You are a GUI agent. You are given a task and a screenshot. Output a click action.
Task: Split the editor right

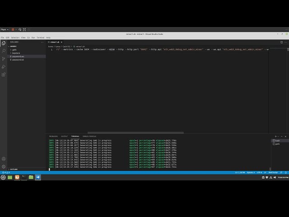[x=281, y=42]
